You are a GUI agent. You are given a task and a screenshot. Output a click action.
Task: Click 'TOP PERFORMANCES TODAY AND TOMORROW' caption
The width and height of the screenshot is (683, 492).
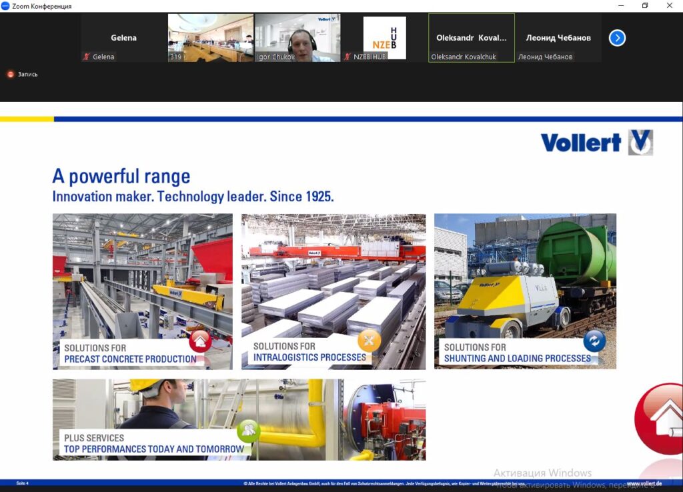tap(154, 449)
